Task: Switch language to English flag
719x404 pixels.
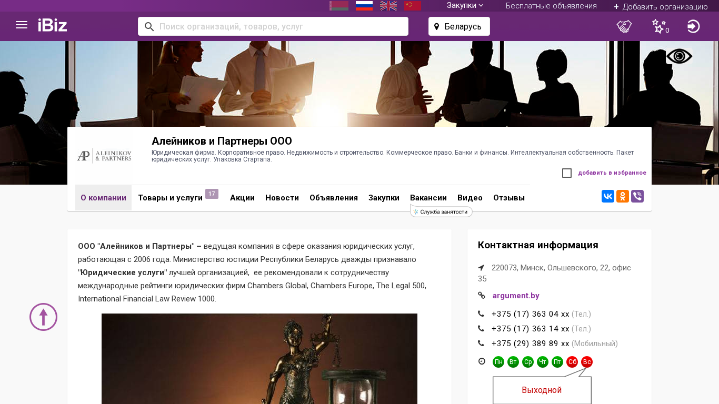Action: point(388,6)
